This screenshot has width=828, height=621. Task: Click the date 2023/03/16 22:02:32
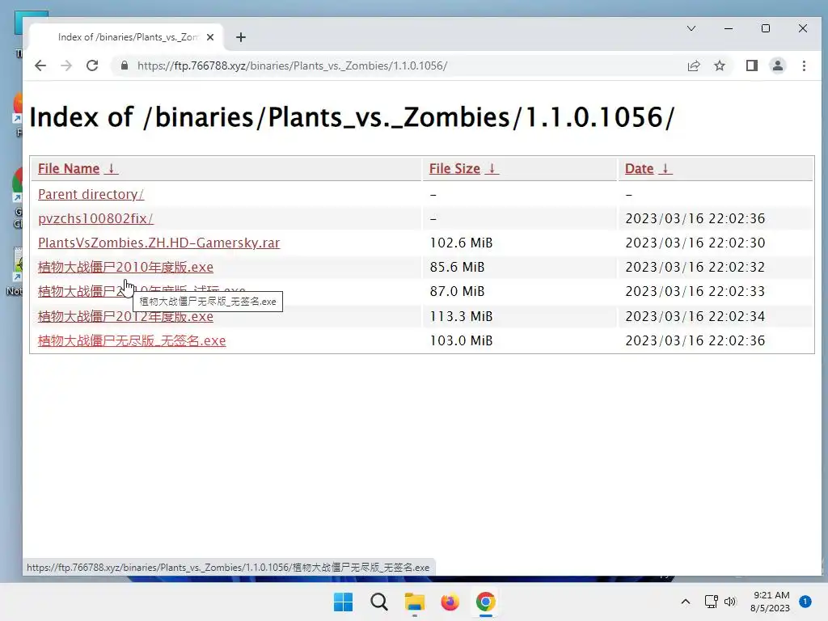(x=695, y=267)
